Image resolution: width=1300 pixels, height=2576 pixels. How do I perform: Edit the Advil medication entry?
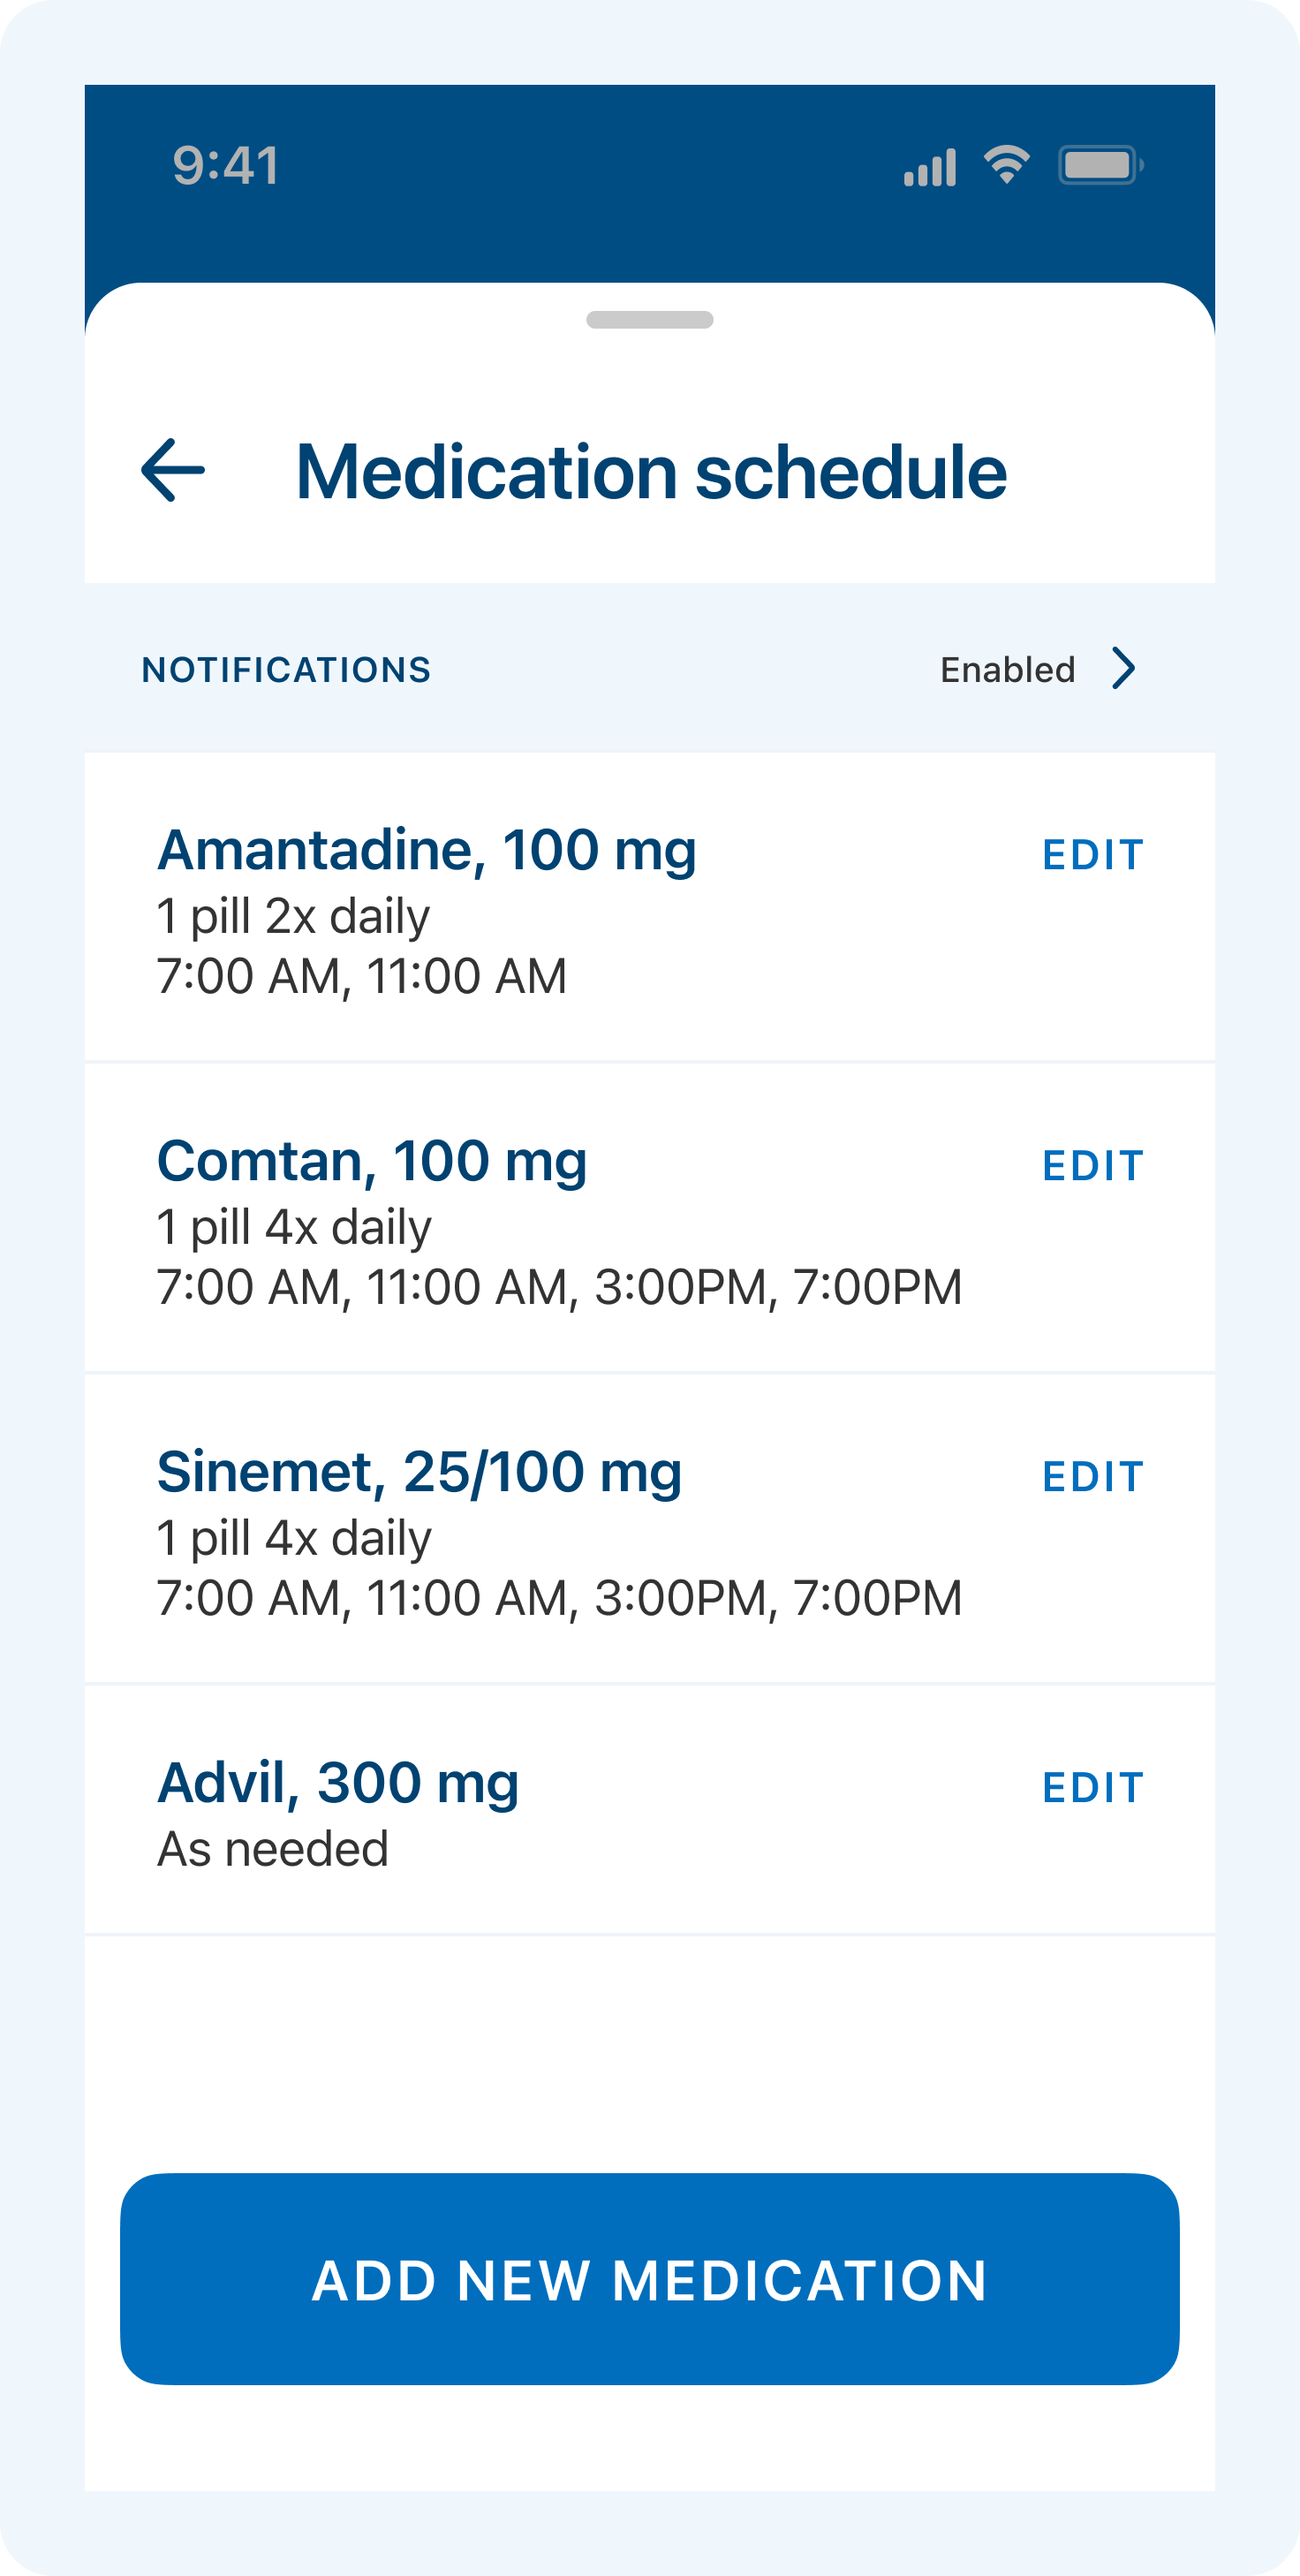click(x=1092, y=1788)
